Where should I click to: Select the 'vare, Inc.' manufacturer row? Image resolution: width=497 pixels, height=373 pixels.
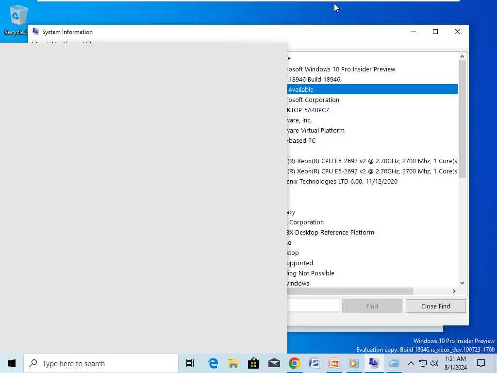373,120
